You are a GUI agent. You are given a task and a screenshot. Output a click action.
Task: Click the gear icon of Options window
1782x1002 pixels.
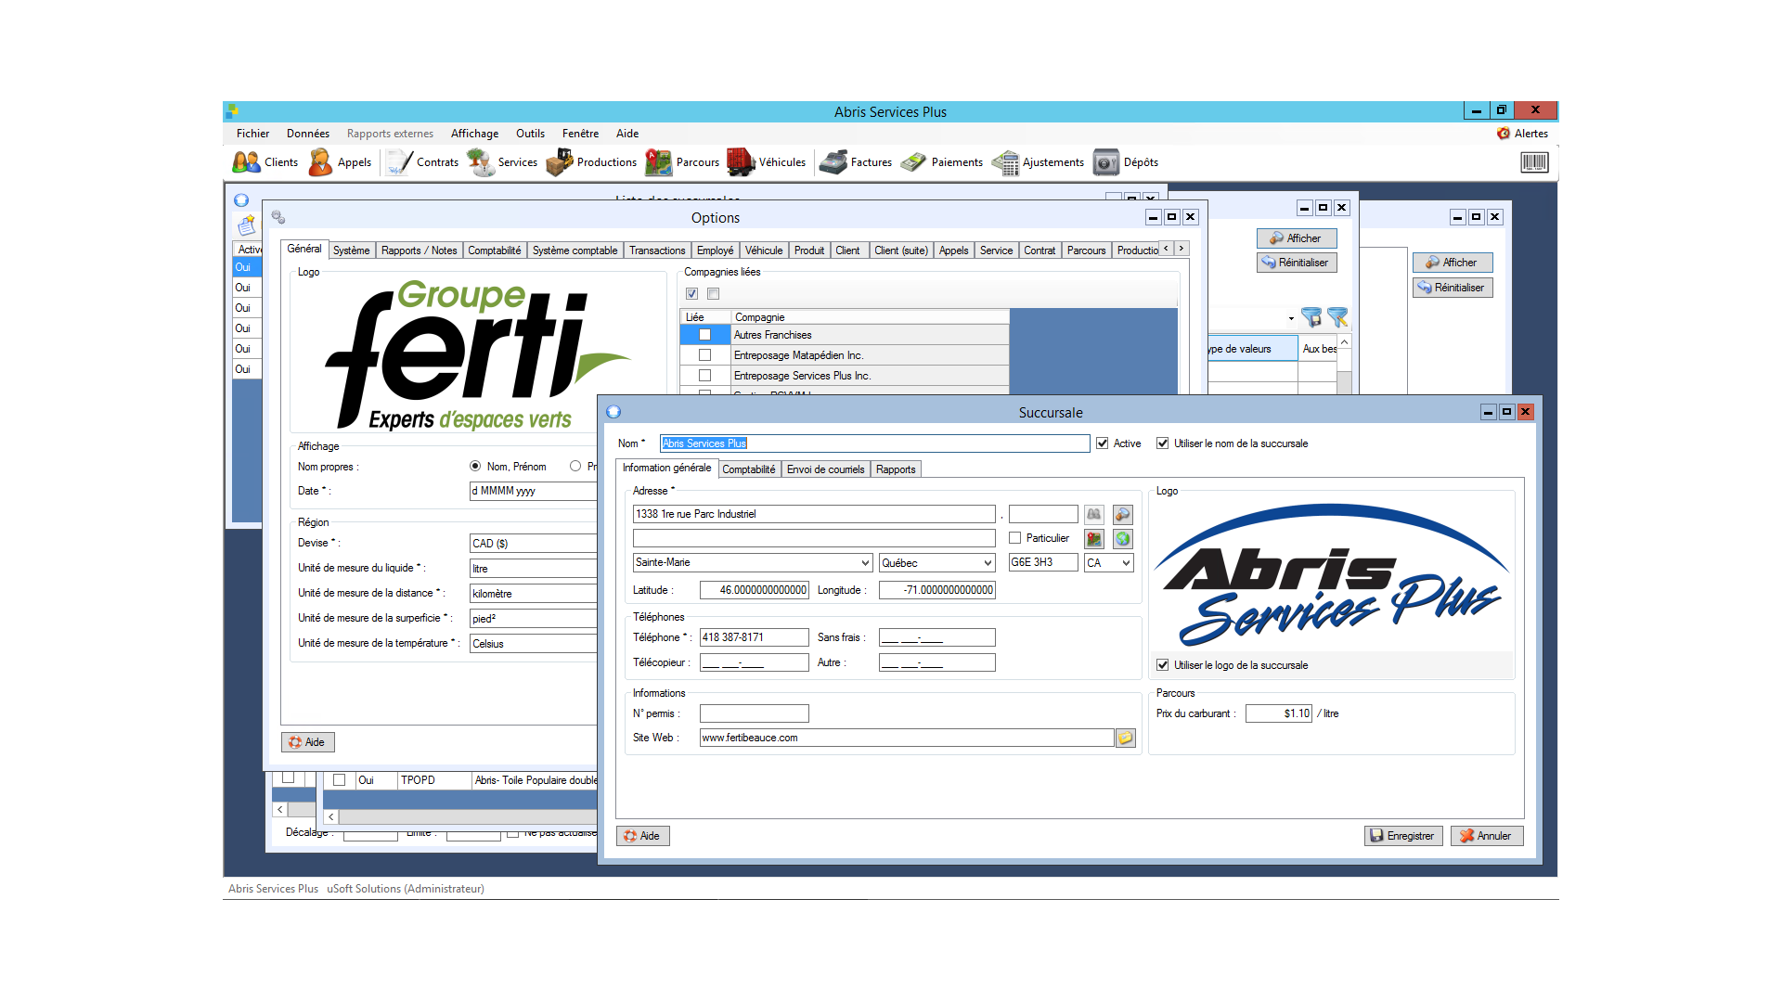click(278, 217)
